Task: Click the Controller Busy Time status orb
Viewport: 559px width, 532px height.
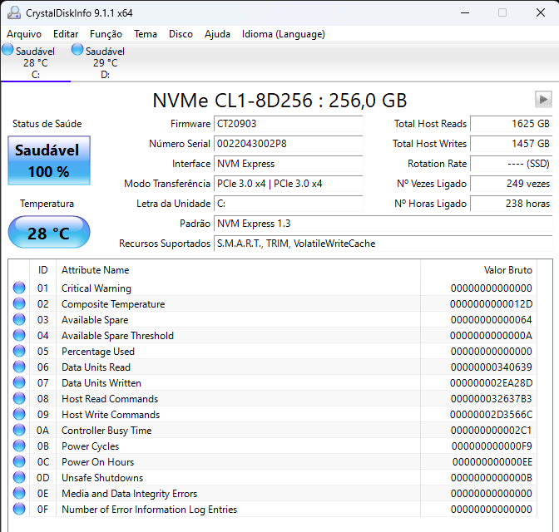Action: pyautogui.click(x=19, y=430)
